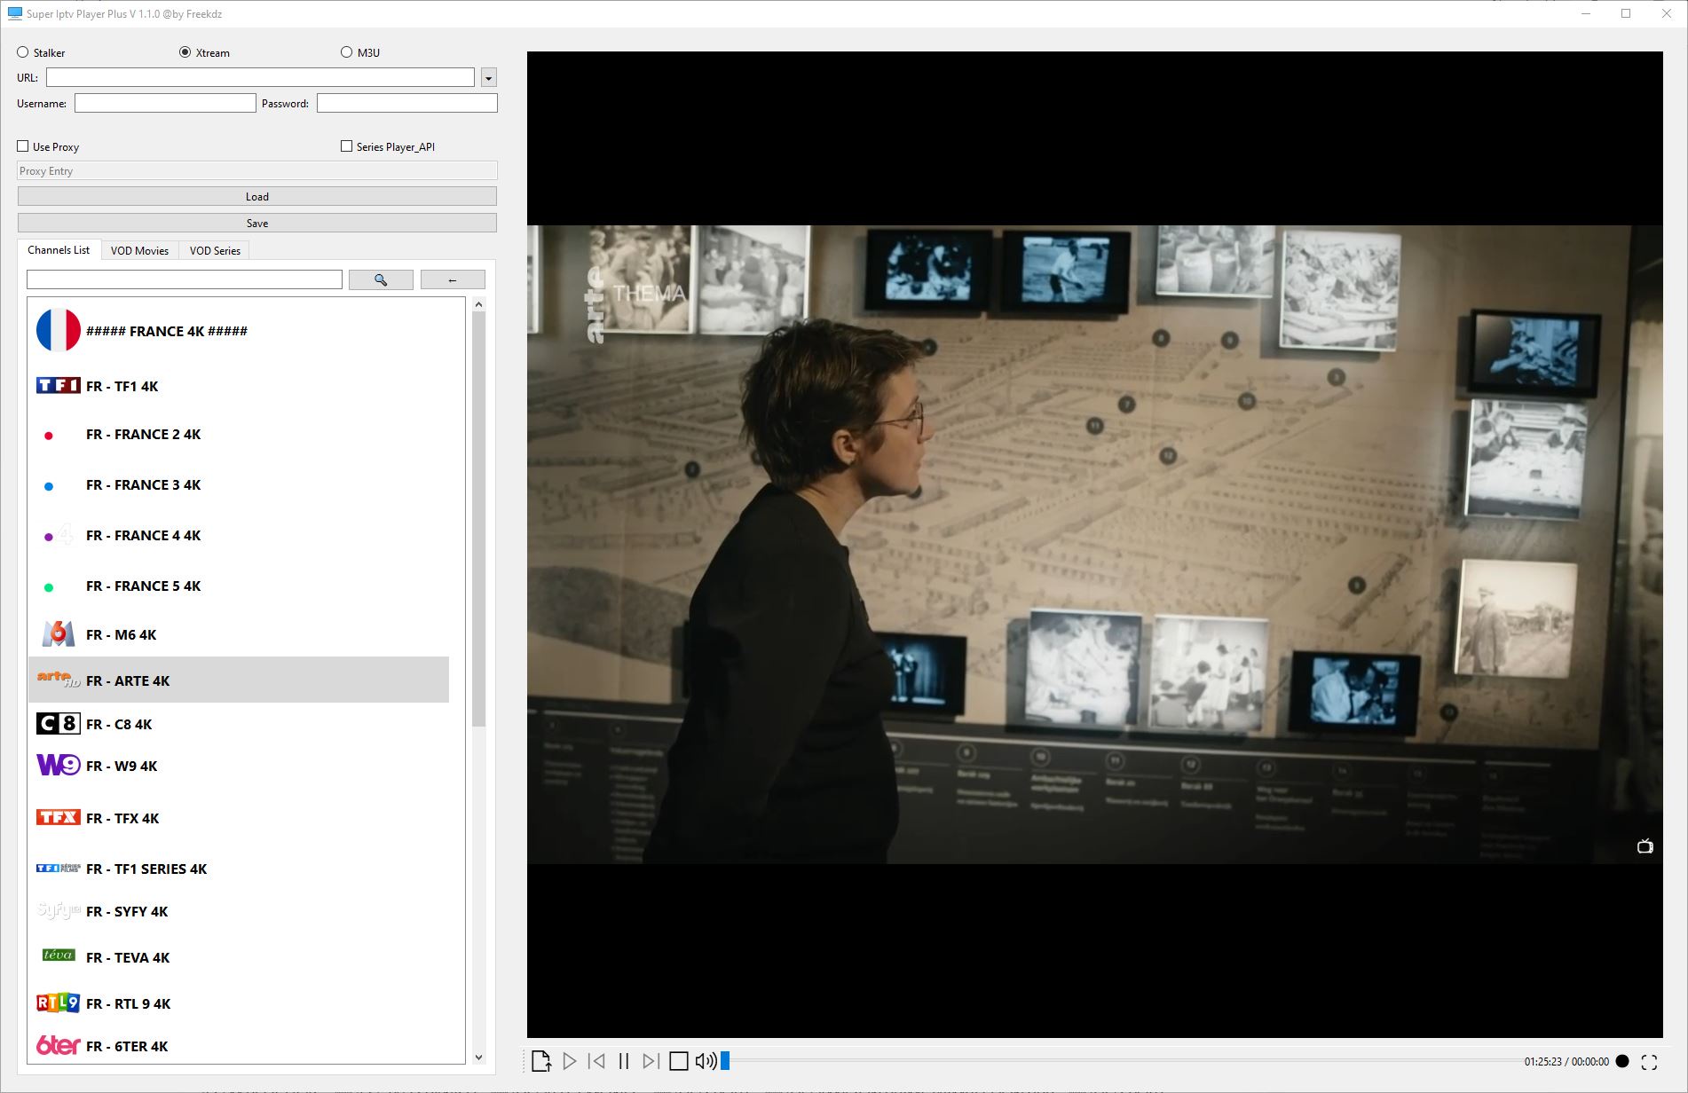Image resolution: width=1688 pixels, height=1093 pixels.
Task: Select channel FR - W9 4K
Action: point(239,766)
